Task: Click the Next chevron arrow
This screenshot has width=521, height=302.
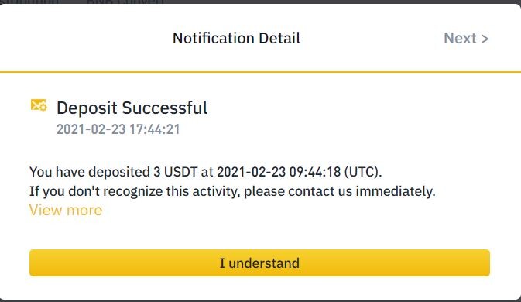Action: point(485,39)
